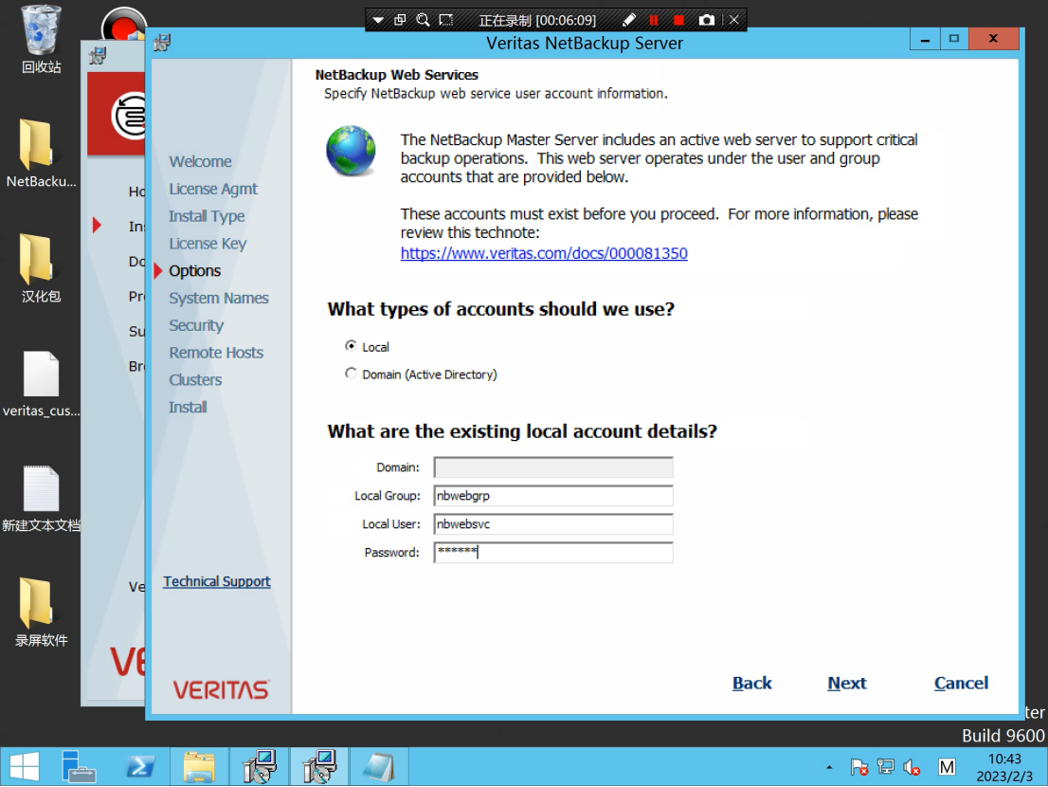The image size is (1048, 787).
Task: Open the region selection icon on the recorder
Action: pyautogui.click(x=445, y=20)
